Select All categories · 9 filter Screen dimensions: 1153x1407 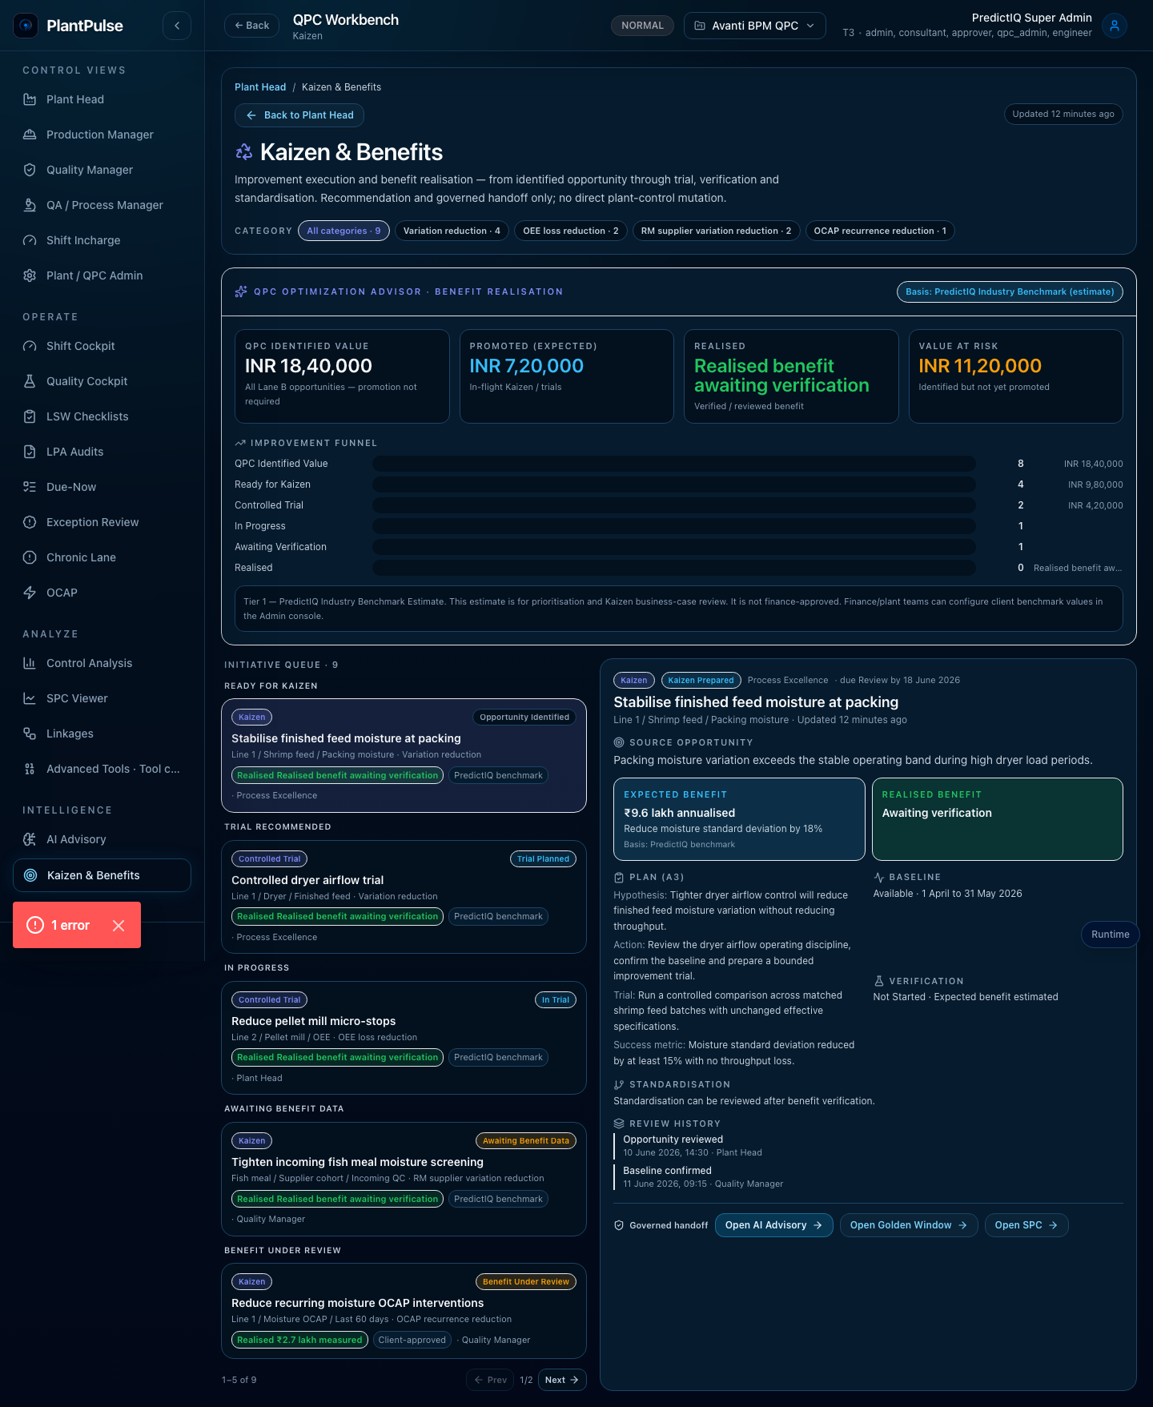[x=344, y=231]
